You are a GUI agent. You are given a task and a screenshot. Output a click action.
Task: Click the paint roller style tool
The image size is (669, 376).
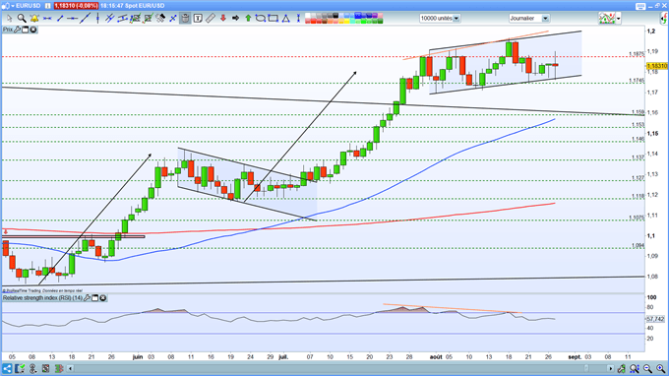(x=160, y=19)
